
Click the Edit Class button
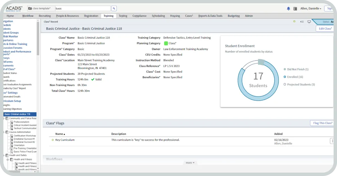325,29
